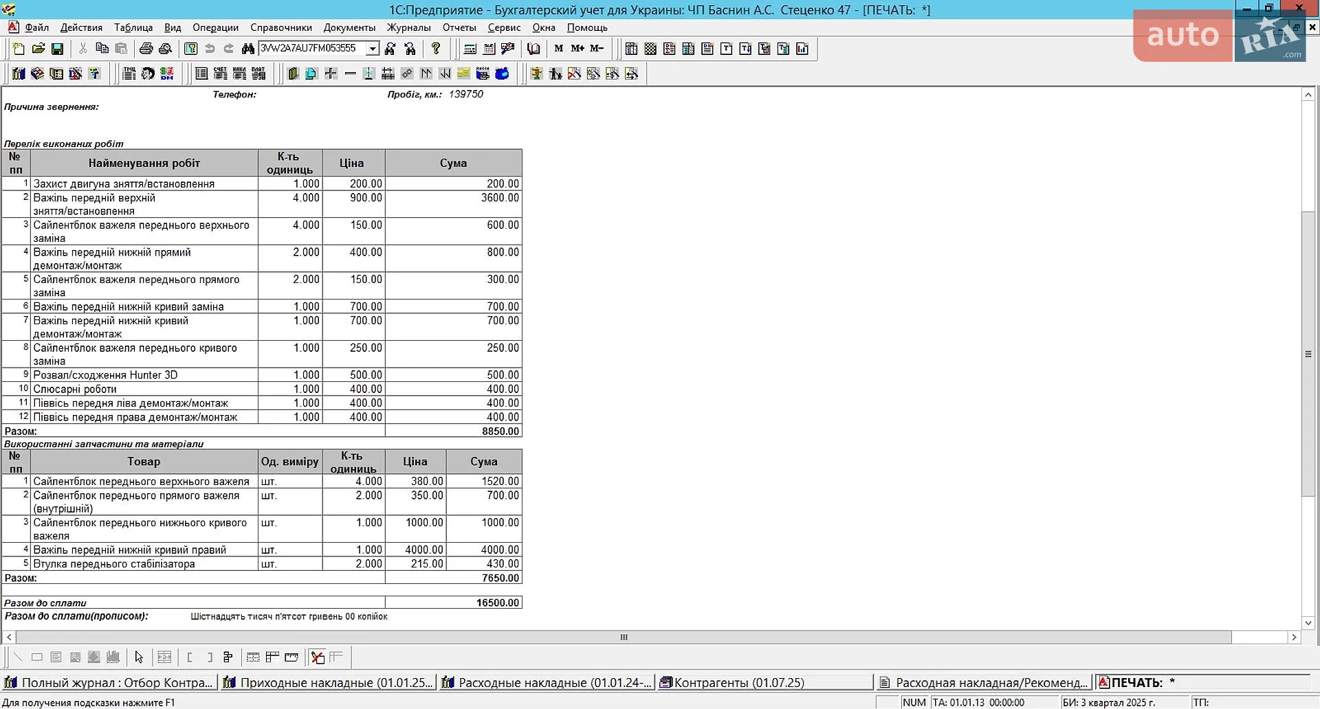Click the bar chart report icon
Viewport: 1320px width, 709px height.
pyautogui.click(x=802, y=49)
